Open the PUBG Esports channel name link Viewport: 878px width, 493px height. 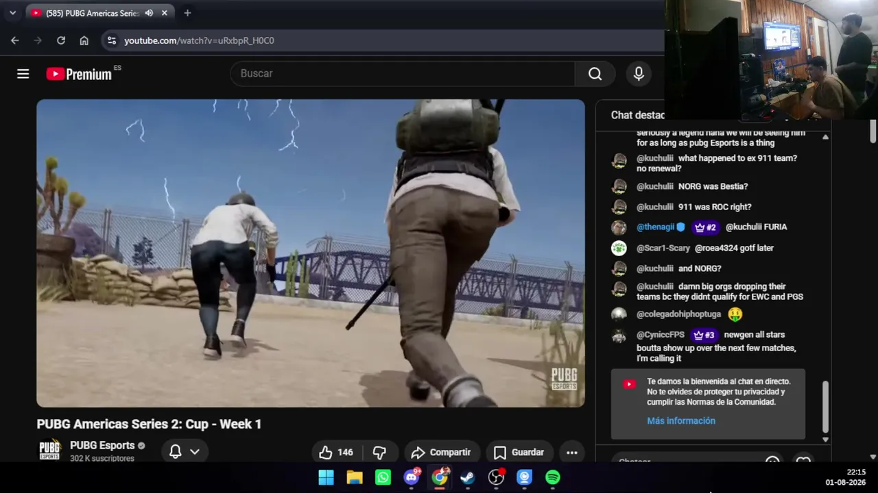click(102, 446)
